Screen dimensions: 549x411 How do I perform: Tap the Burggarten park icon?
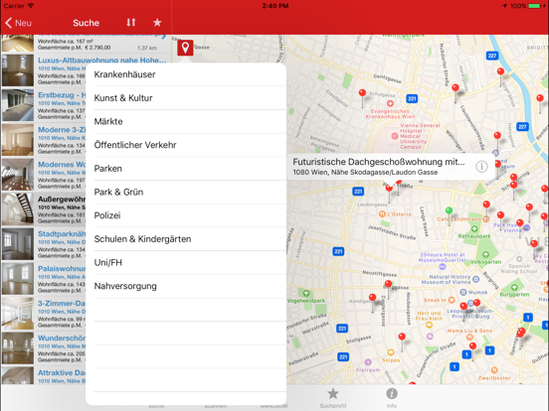point(514,287)
